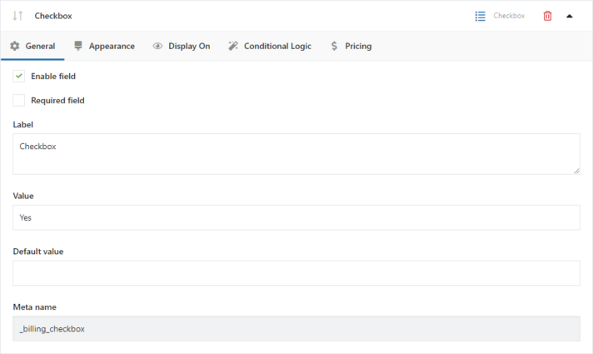Select the Display On tab
The image size is (593, 354).
point(182,46)
